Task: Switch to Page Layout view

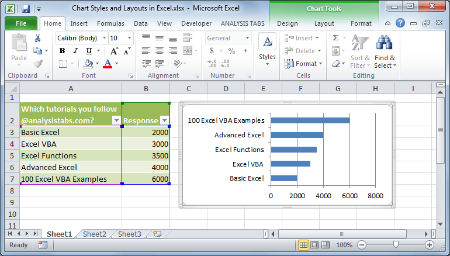Action: coord(314,245)
